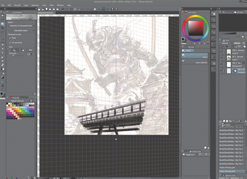Click the second help question-mark icon
The height and width of the screenshot is (179, 247).
(116, 9)
